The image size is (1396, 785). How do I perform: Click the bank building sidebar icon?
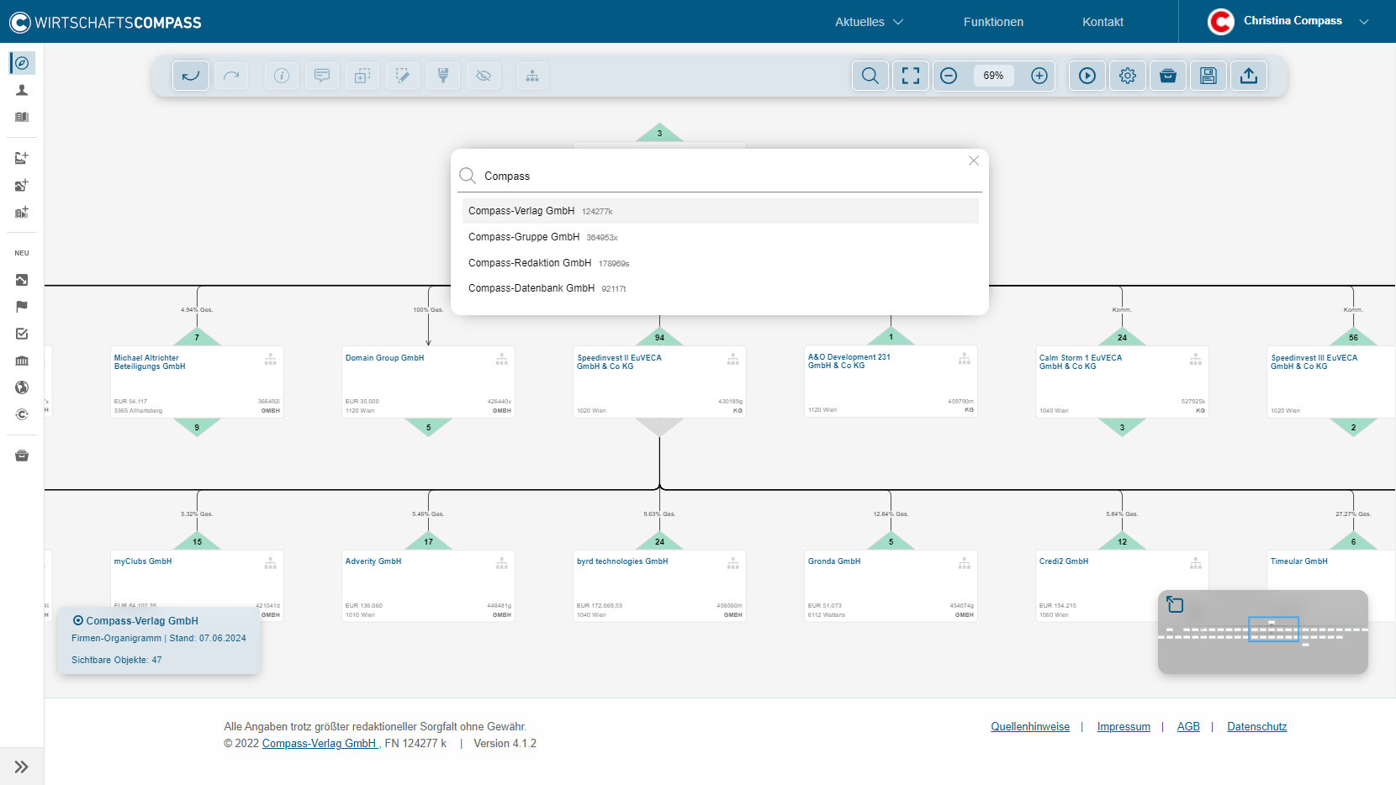click(x=22, y=361)
